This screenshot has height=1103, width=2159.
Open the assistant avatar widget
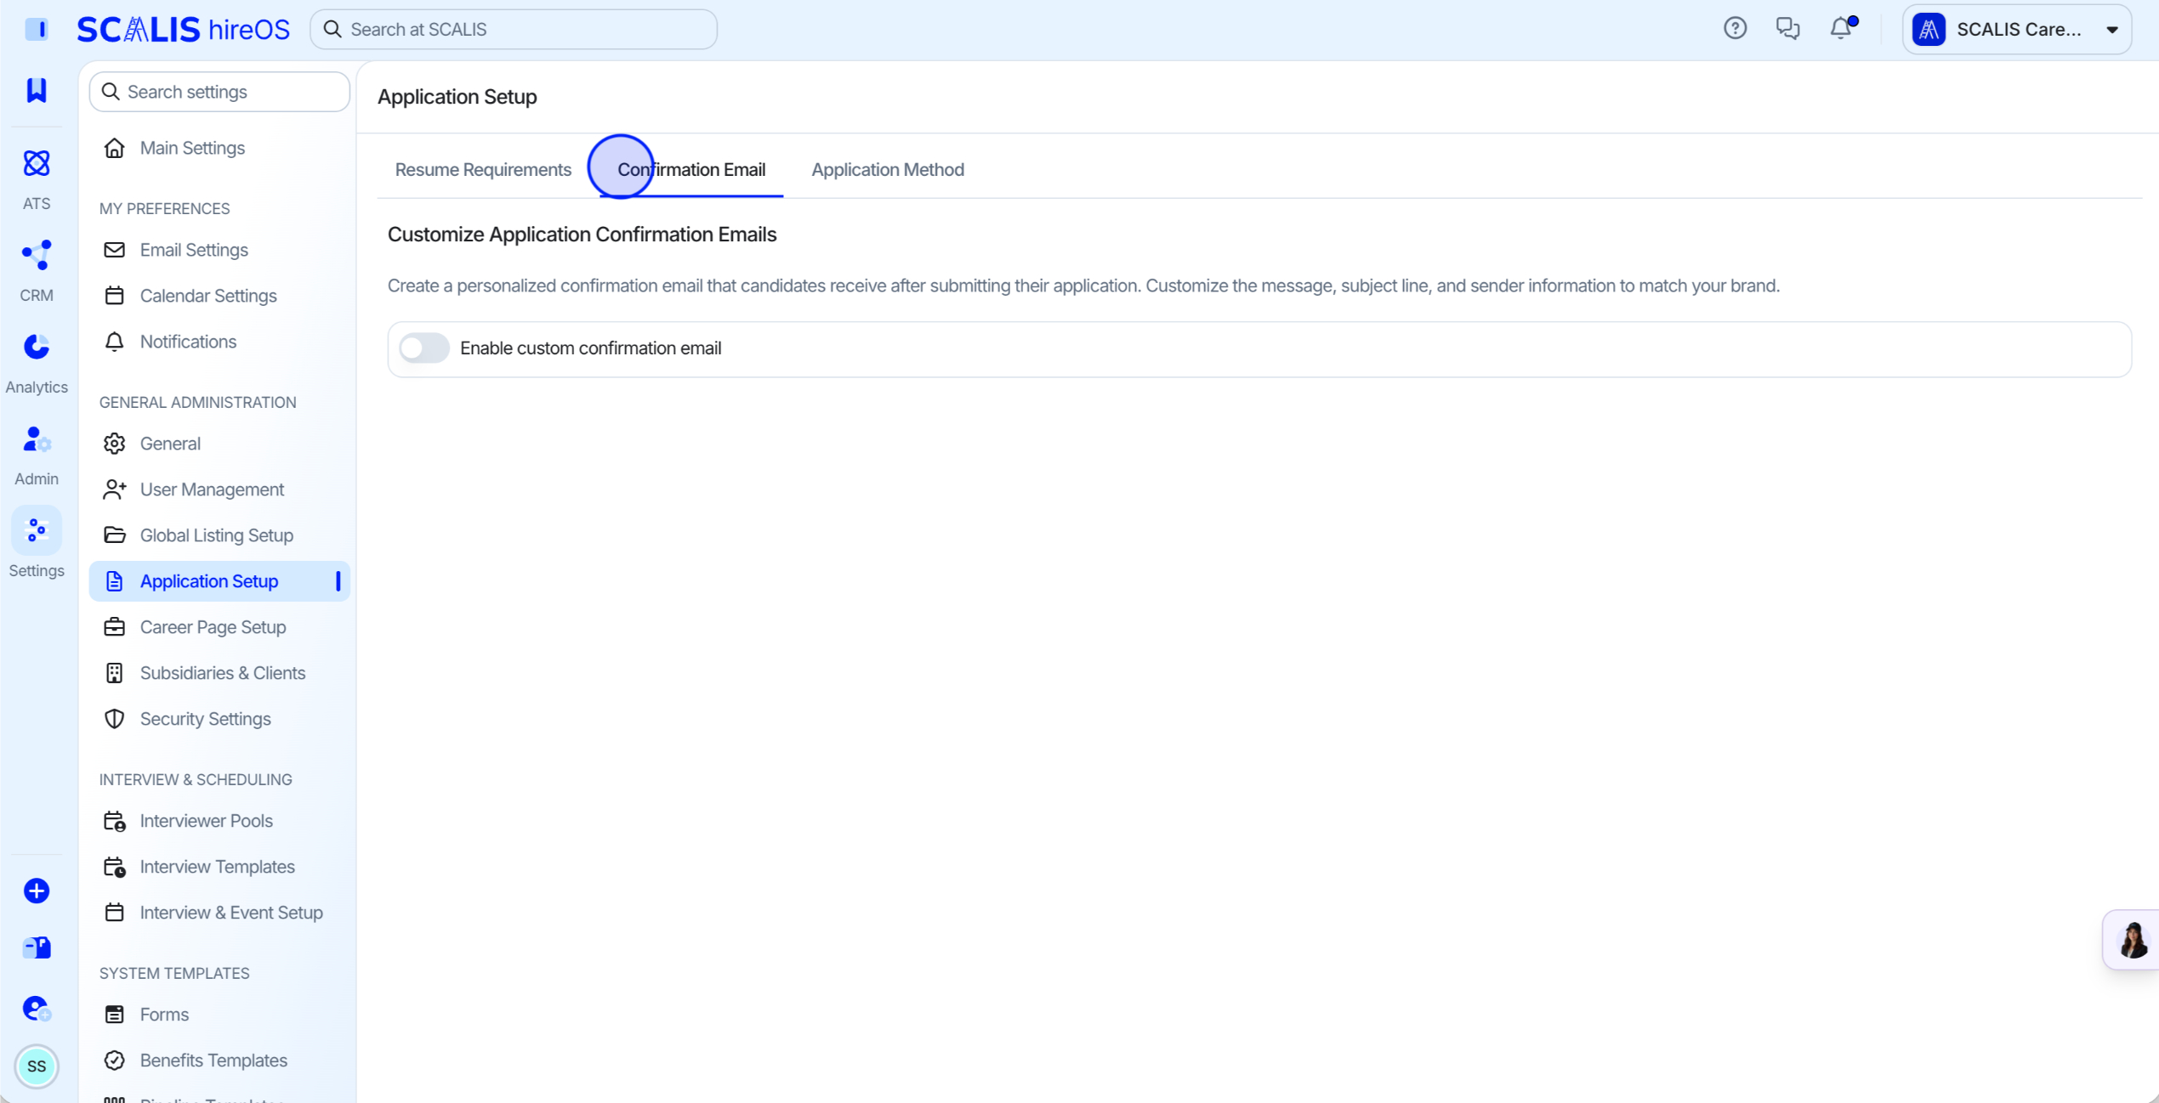coord(2132,940)
